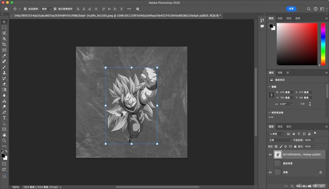Select the Crop tool

(4, 44)
